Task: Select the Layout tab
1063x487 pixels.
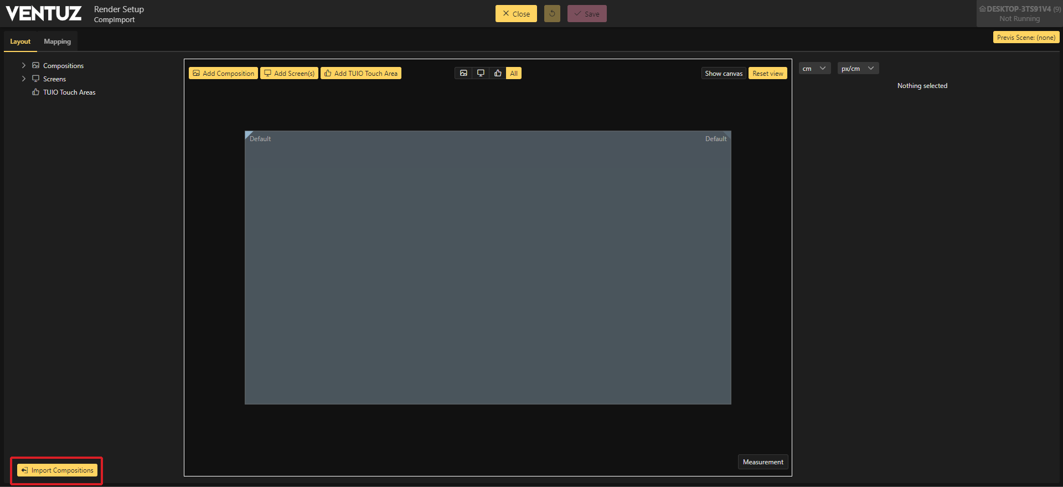Action: click(20, 42)
